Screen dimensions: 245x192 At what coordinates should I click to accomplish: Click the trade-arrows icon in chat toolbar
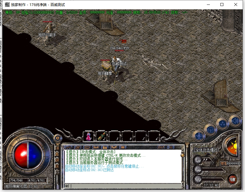[78, 147]
